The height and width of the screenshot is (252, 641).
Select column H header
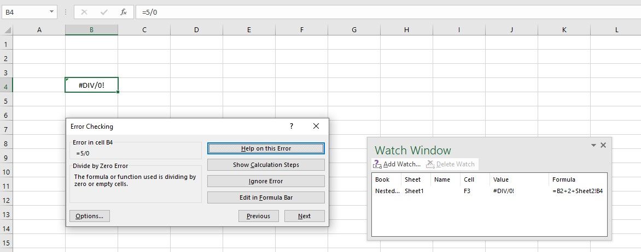pos(406,30)
